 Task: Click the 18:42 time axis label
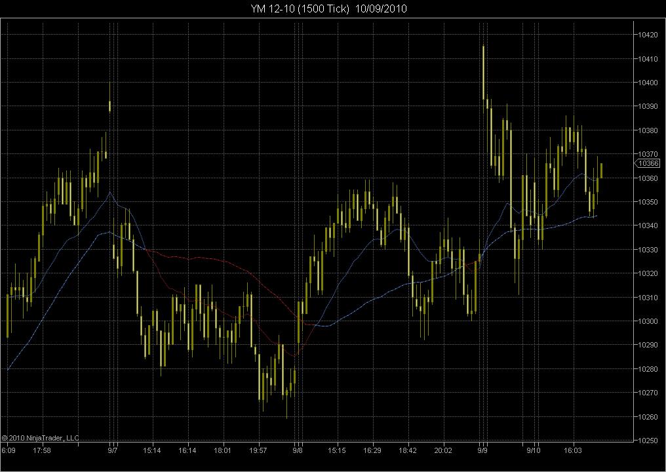[x=408, y=450]
